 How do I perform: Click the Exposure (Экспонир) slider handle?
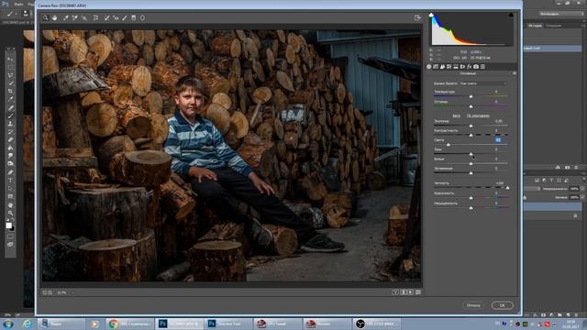(x=471, y=126)
